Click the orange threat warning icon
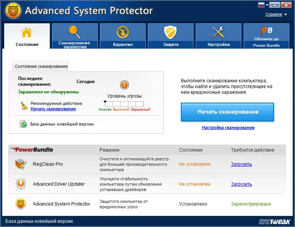This screenshot has width=295, height=227. (125, 85)
